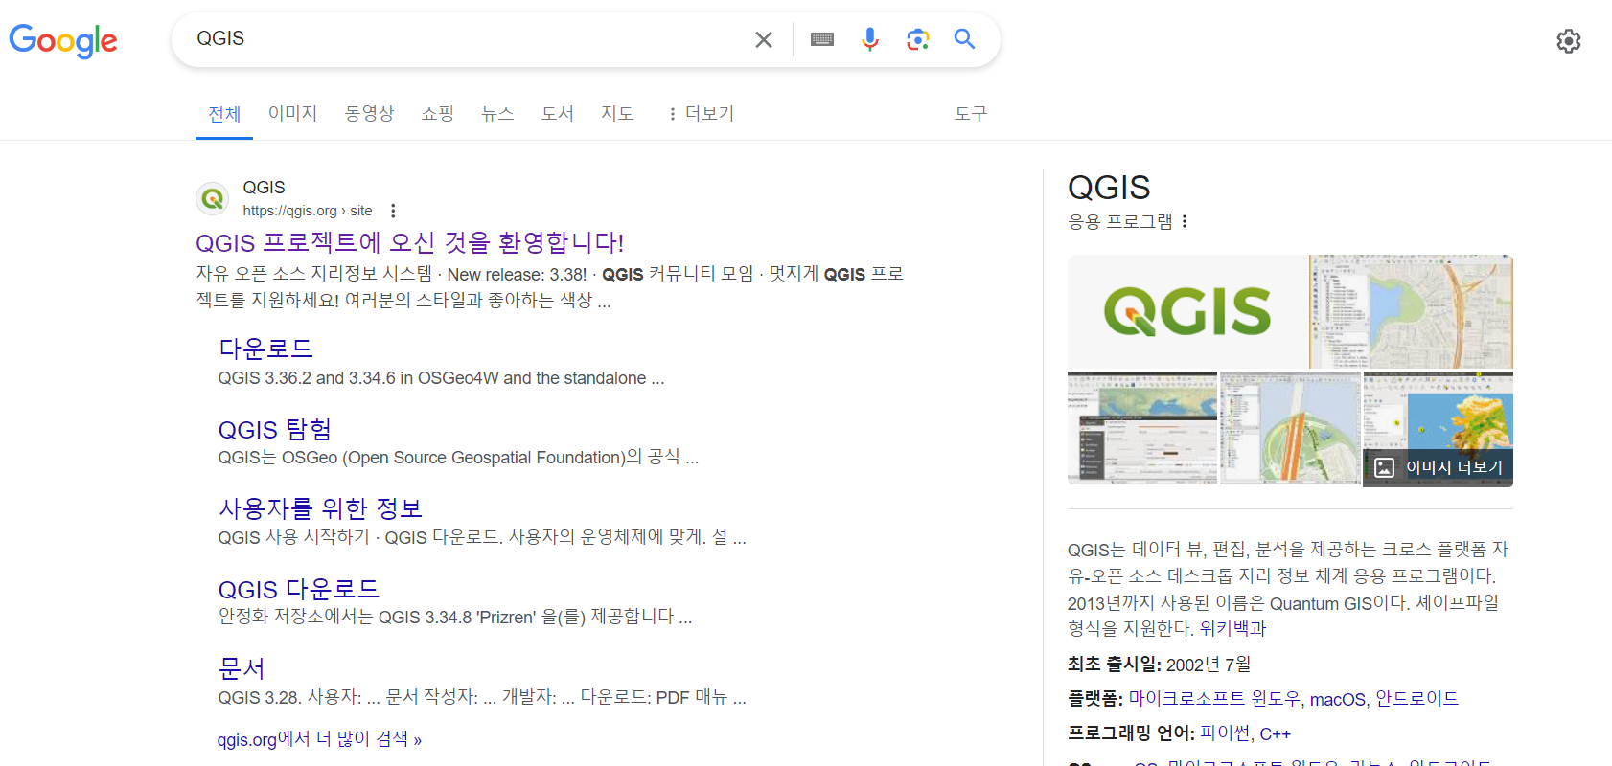Image resolution: width=1612 pixels, height=766 pixels.
Task: Open the QGIS 다운로드 sitelink
Action: [x=299, y=589]
